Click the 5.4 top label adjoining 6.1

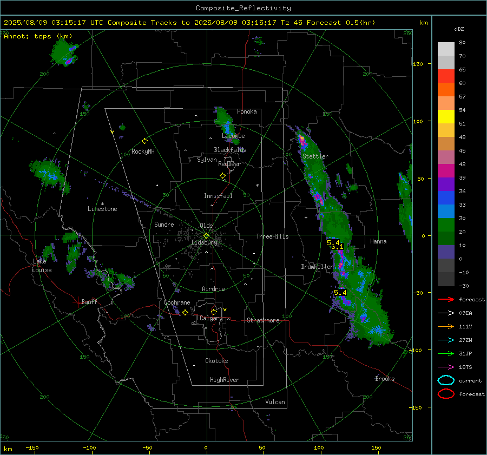pyautogui.click(x=333, y=242)
